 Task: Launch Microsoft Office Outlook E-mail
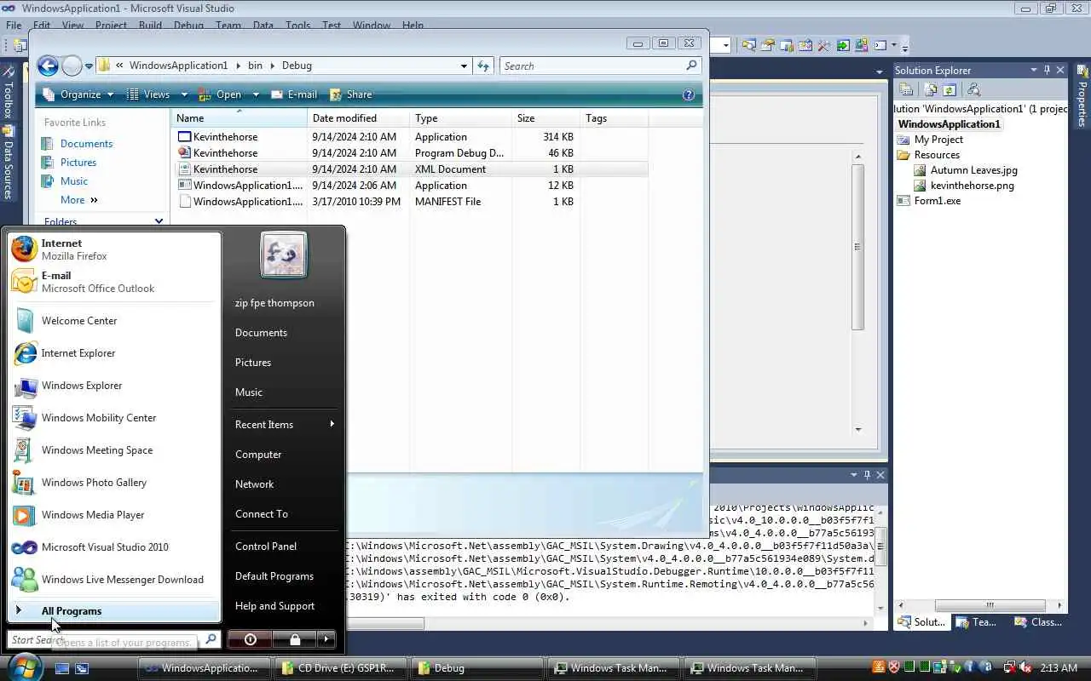click(x=114, y=282)
